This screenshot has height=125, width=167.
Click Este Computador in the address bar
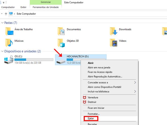26,14
